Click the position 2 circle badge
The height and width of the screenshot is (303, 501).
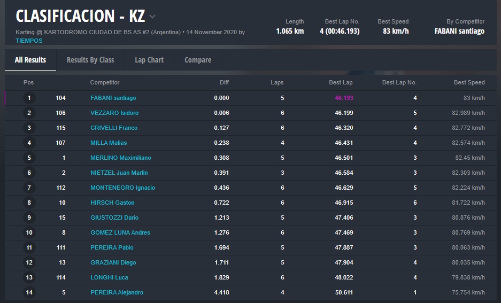click(x=29, y=113)
